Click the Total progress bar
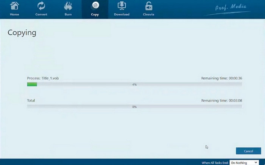265x165 pixels. (134, 107)
